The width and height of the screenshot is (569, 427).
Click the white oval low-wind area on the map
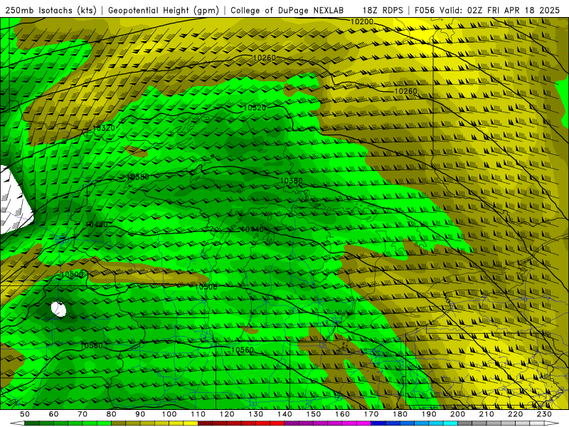(x=59, y=309)
